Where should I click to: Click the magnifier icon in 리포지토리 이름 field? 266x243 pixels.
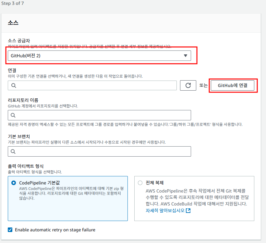coord(13,115)
